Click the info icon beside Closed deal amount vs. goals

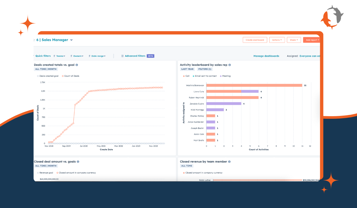[x=78, y=161]
